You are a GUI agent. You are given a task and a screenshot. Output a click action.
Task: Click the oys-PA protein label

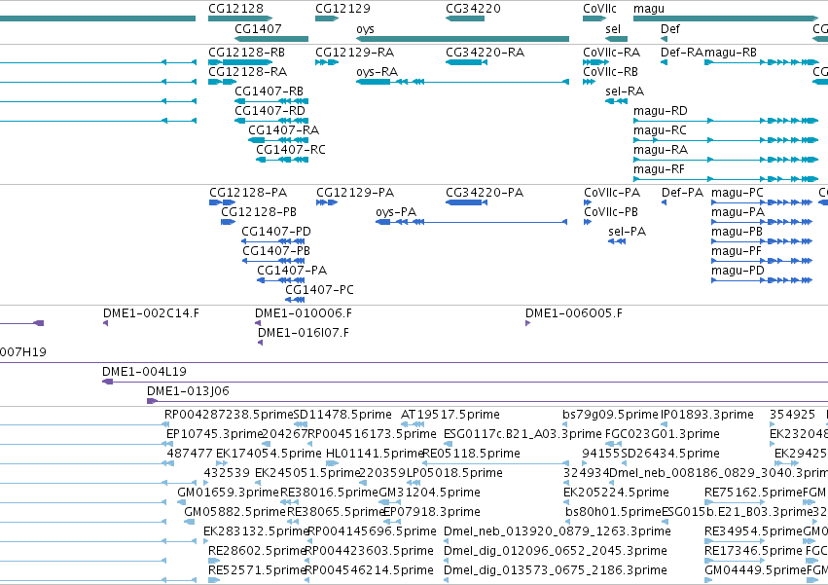point(396,212)
